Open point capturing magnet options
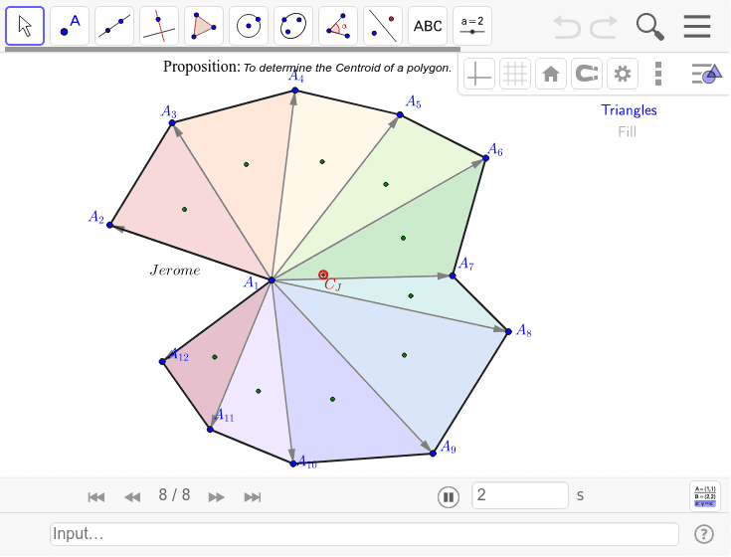The height and width of the screenshot is (557, 731). click(587, 74)
